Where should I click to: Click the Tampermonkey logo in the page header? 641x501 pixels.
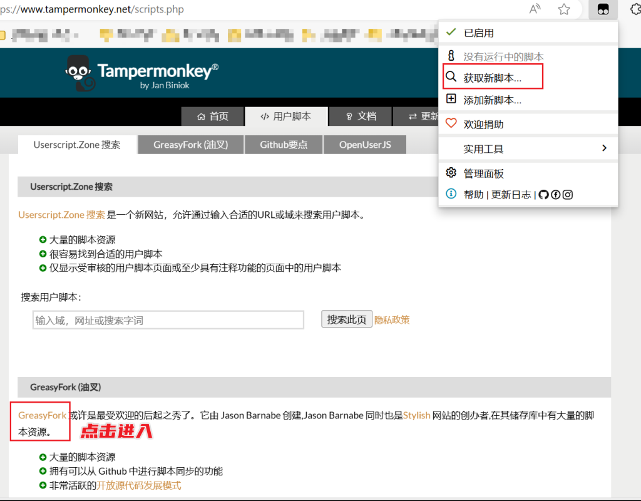click(x=142, y=73)
